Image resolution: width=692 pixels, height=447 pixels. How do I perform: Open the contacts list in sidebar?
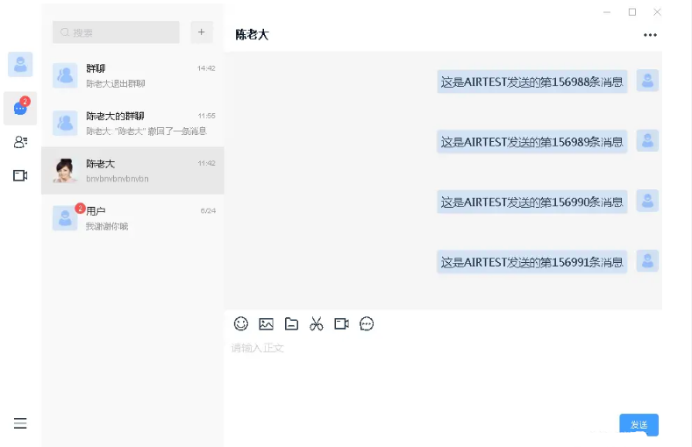point(20,142)
